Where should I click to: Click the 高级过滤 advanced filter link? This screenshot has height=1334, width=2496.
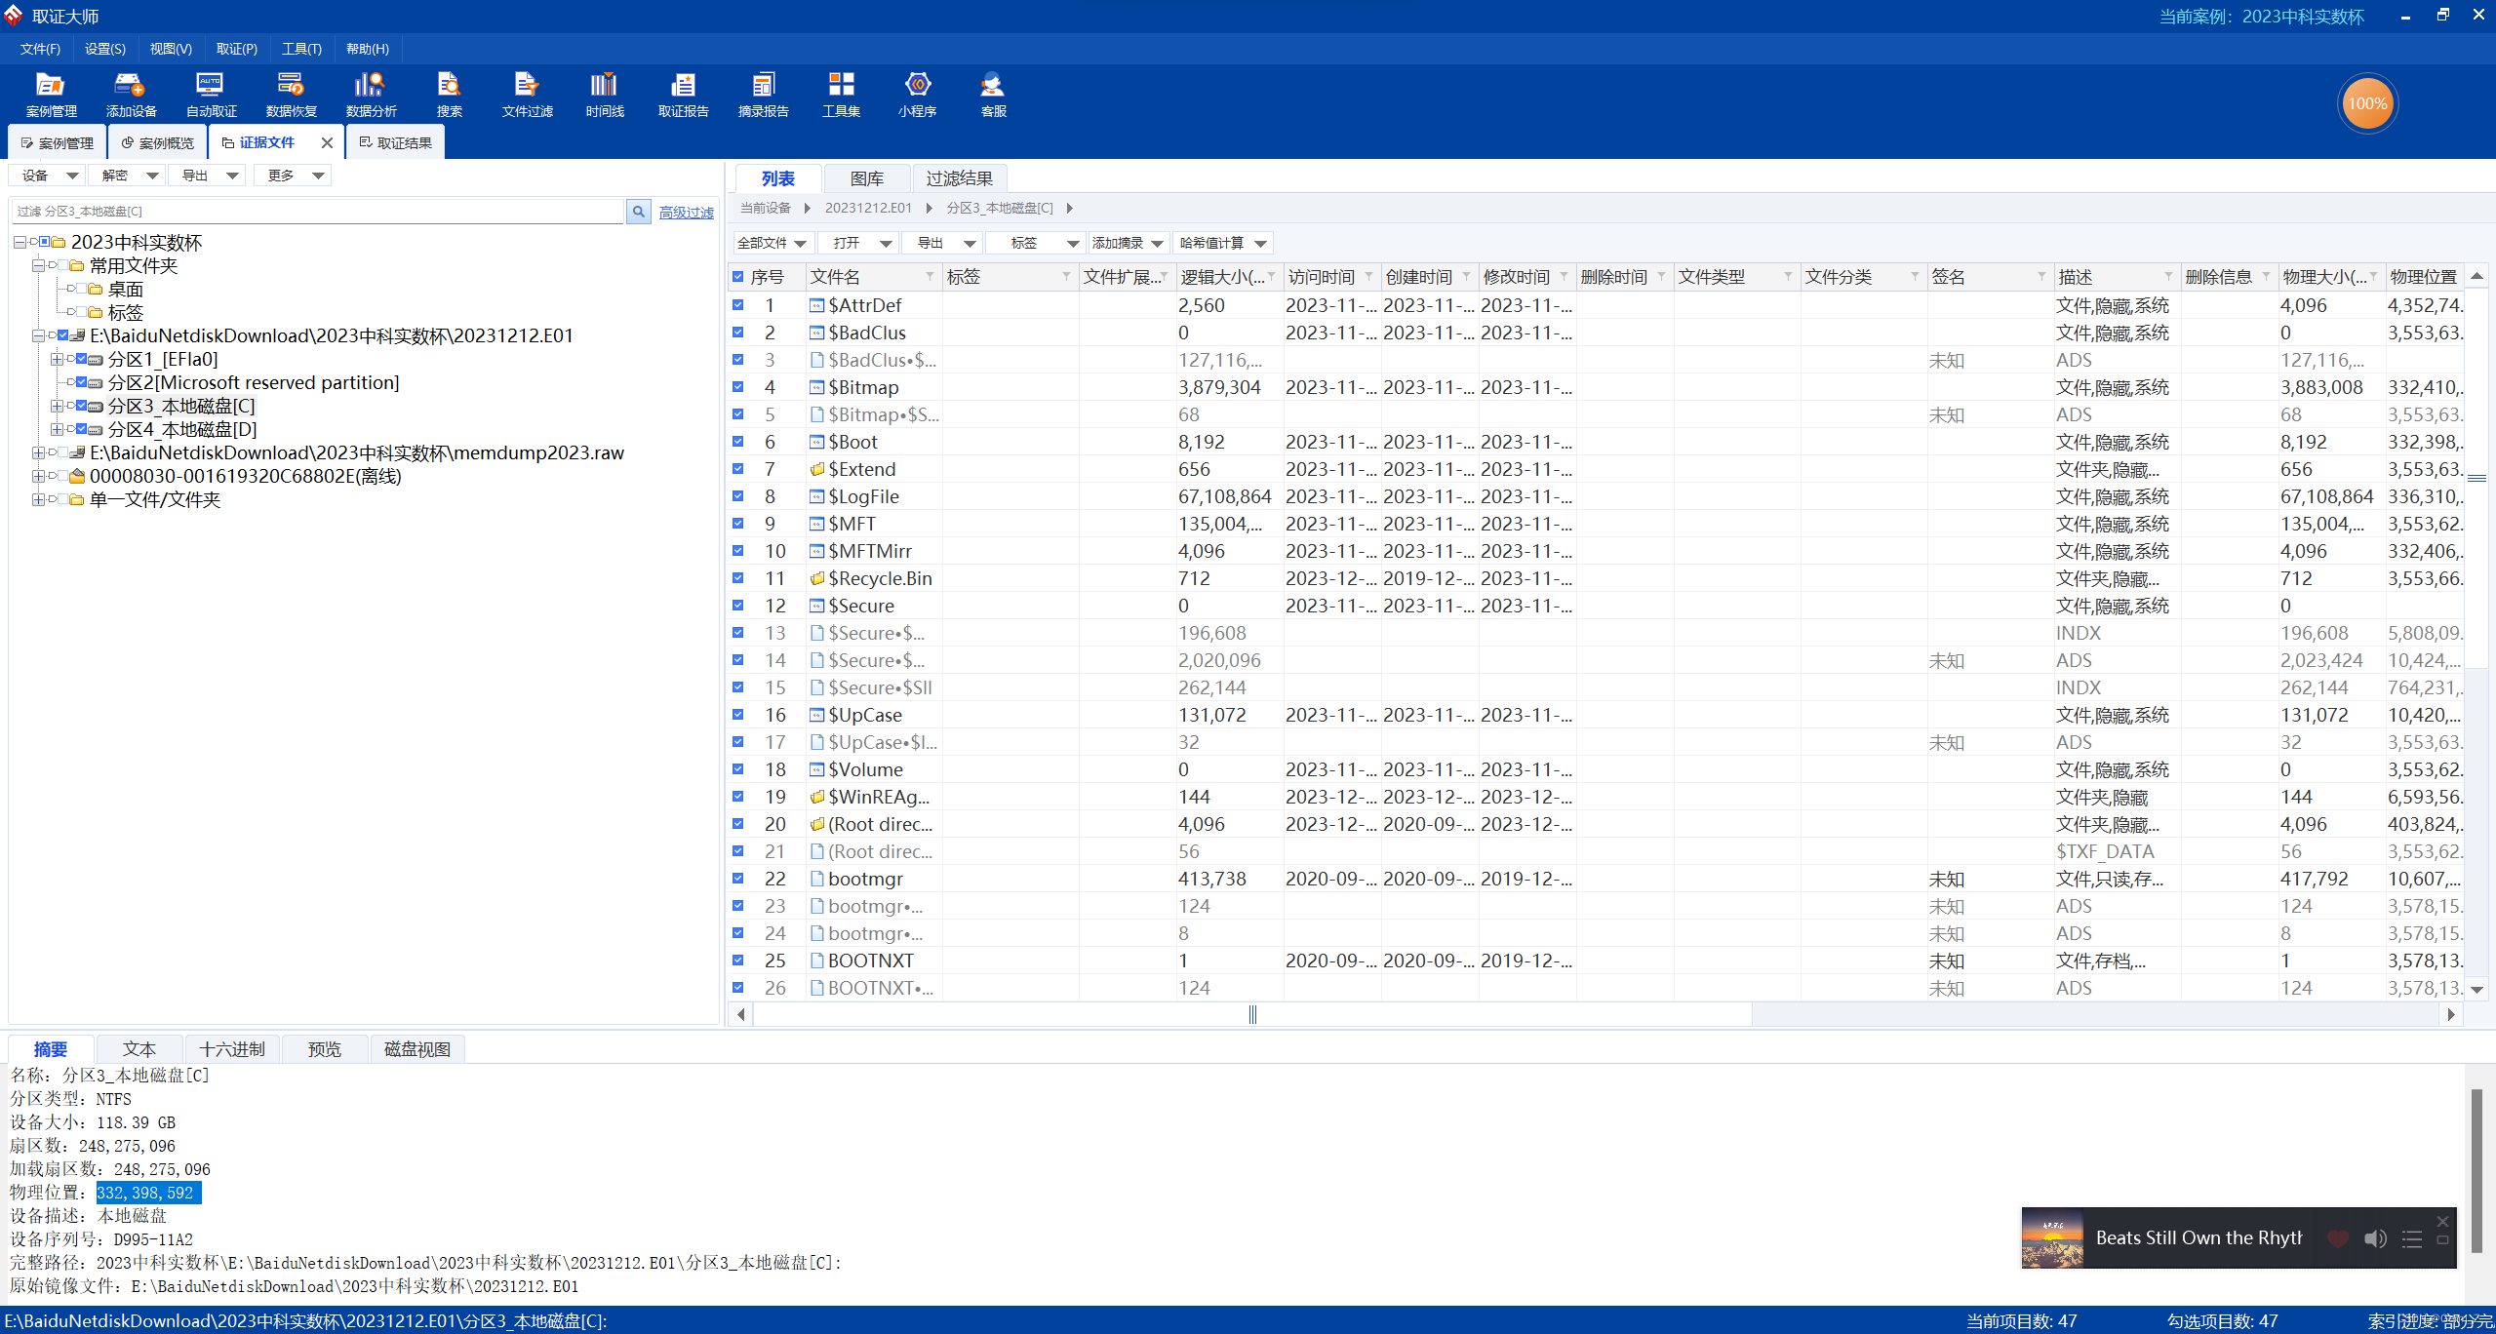pos(686,212)
